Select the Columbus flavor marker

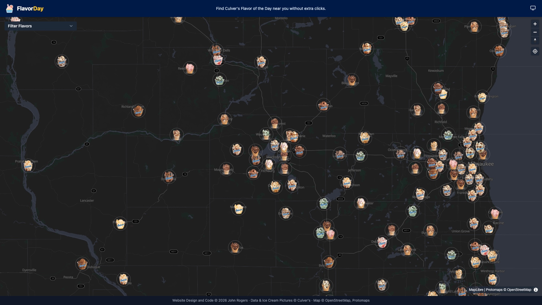pyautogui.click(x=324, y=105)
